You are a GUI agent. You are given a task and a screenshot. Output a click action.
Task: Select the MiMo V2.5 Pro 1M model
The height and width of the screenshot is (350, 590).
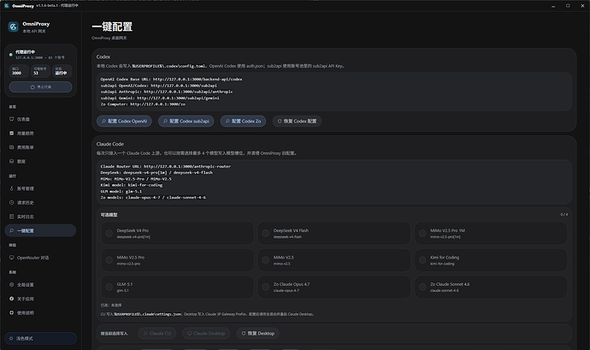click(x=491, y=234)
